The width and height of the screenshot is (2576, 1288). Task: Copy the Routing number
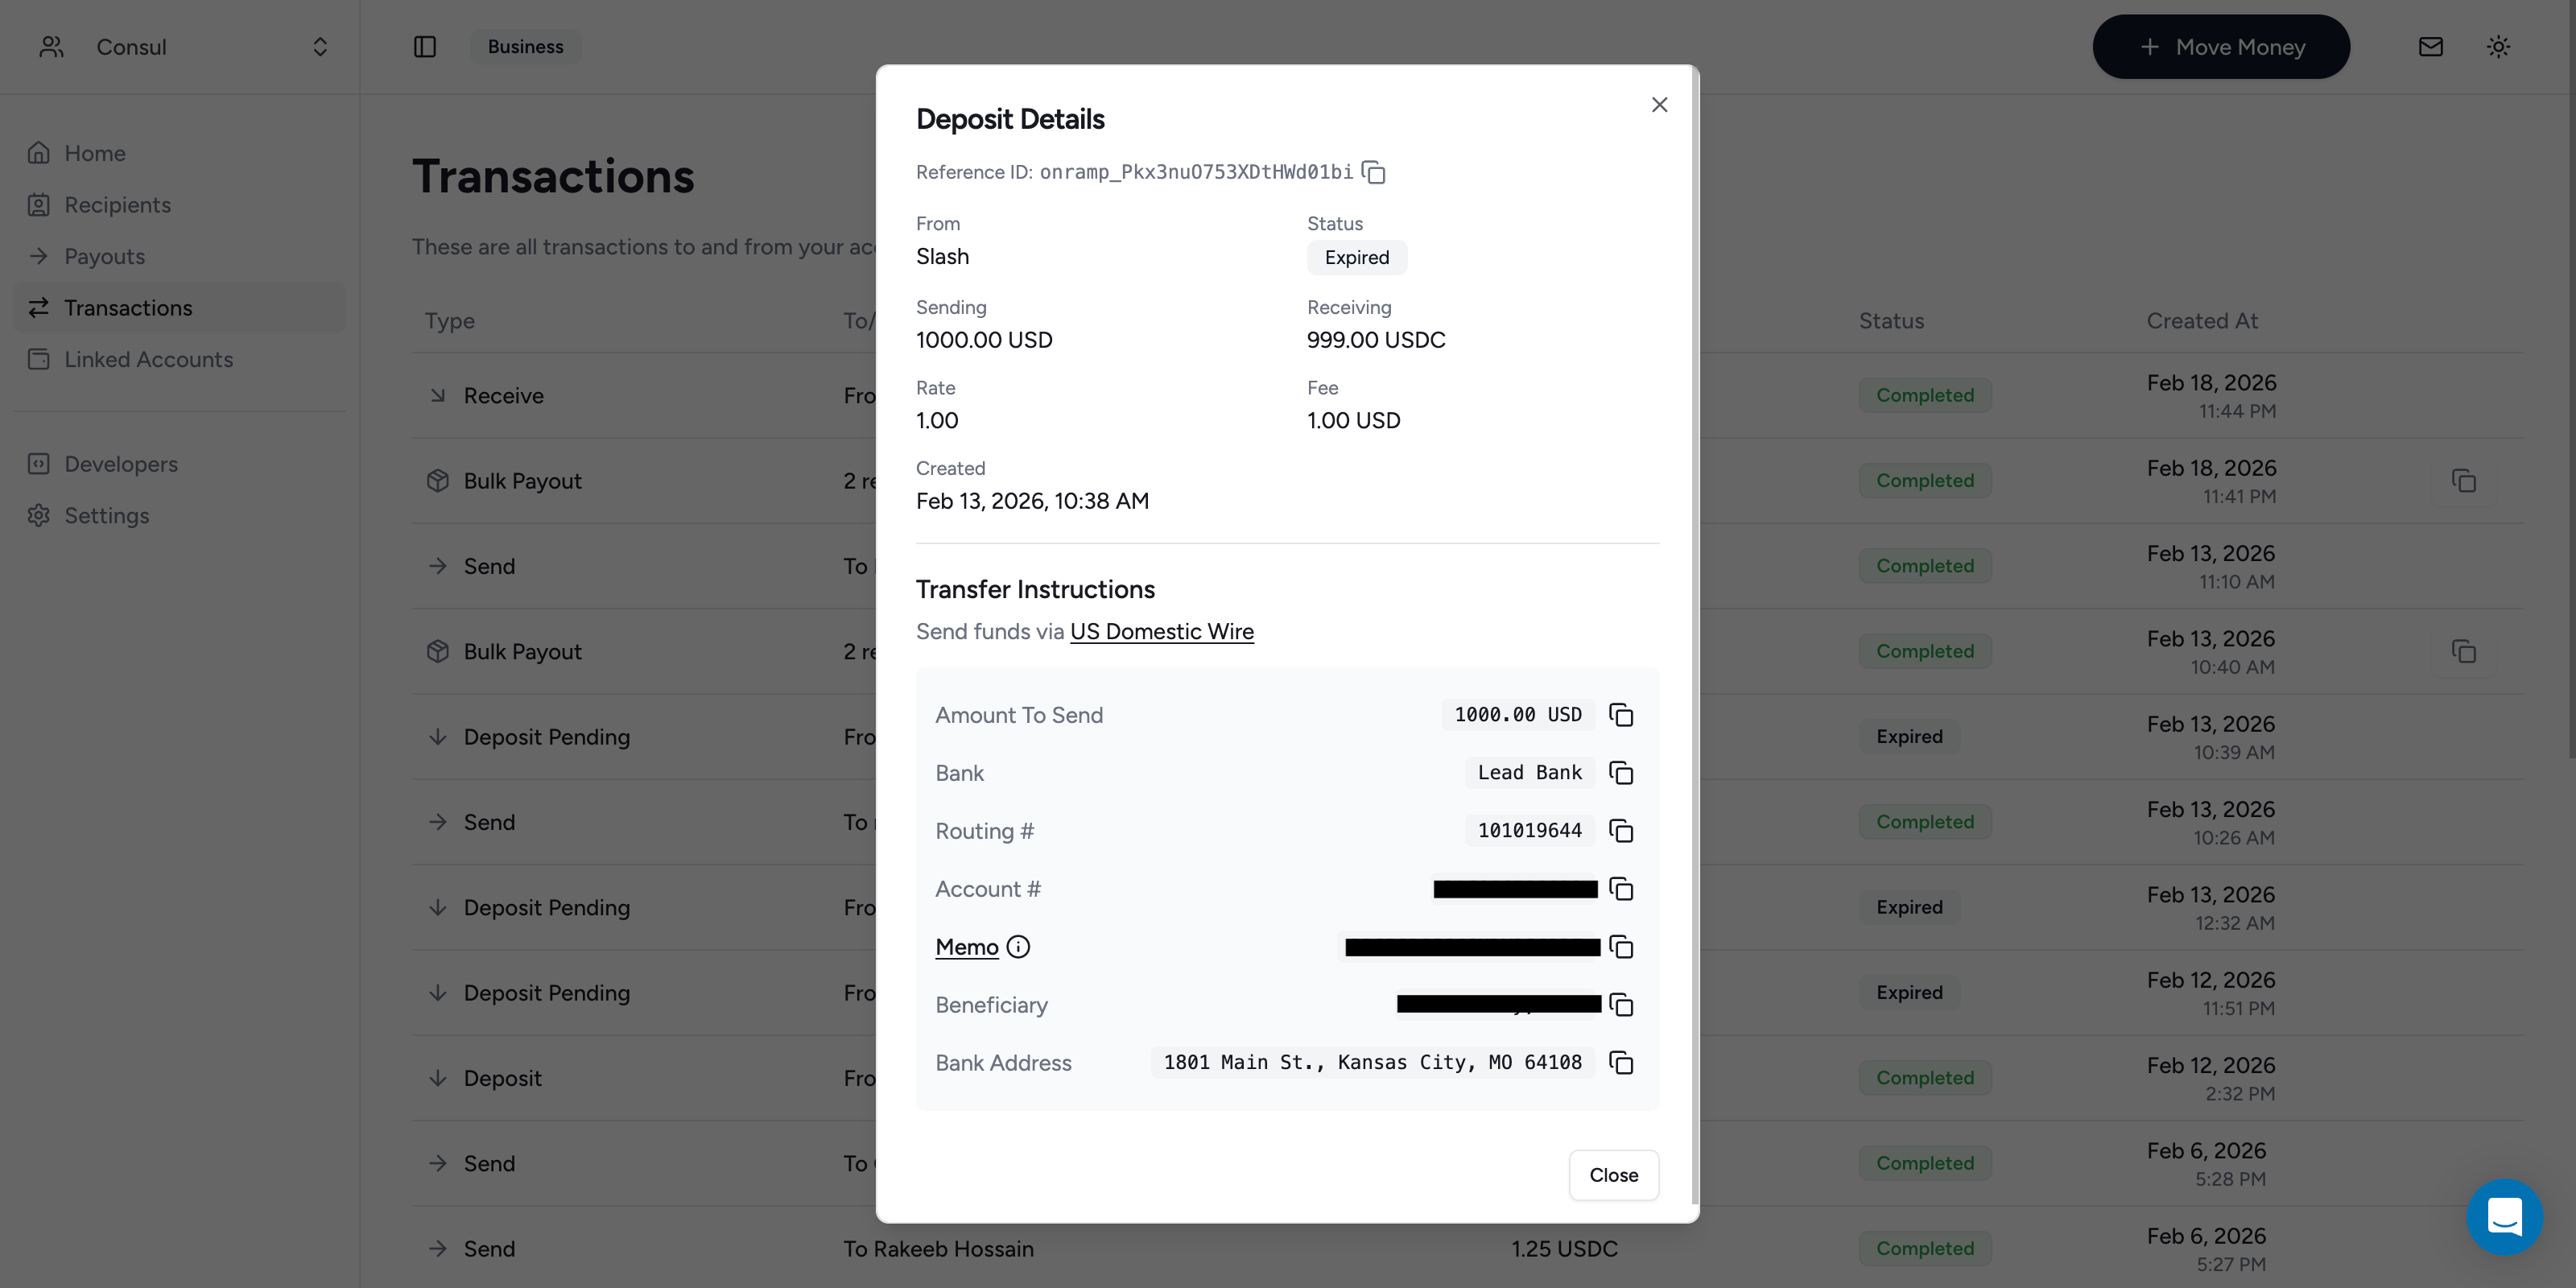tap(1620, 830)
